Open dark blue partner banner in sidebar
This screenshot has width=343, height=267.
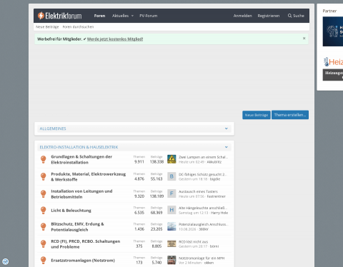[x=333, y=31]
